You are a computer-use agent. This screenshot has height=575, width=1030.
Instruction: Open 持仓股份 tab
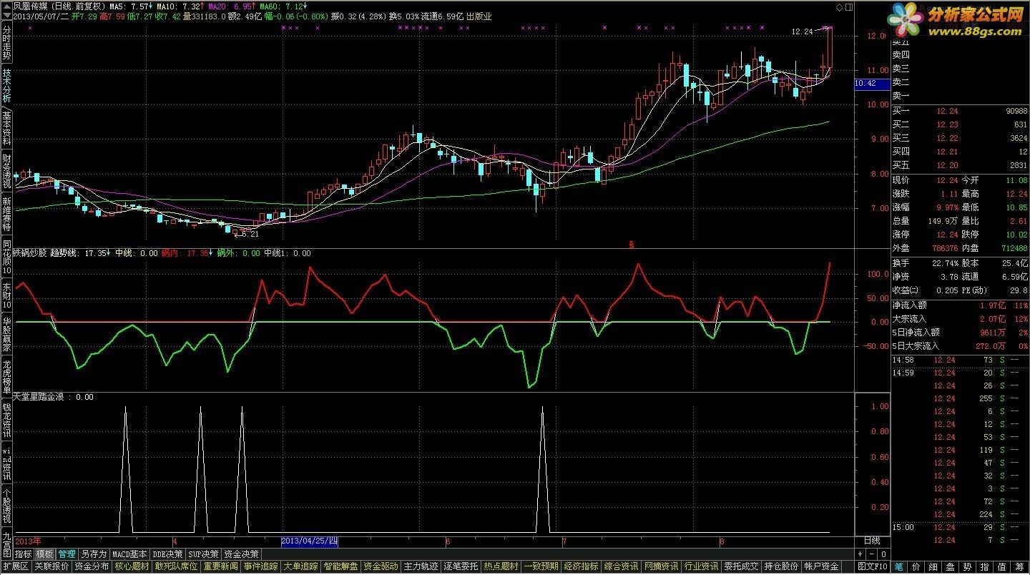[x=782, y=566]
